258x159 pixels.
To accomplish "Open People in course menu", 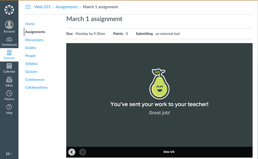I will [x=30, y=55].
